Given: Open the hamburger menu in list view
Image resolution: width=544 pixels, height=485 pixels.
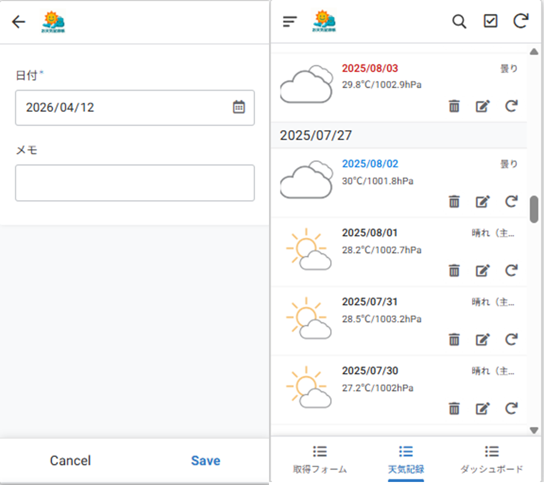Looking at the screenshot, I should pos(290,22).
